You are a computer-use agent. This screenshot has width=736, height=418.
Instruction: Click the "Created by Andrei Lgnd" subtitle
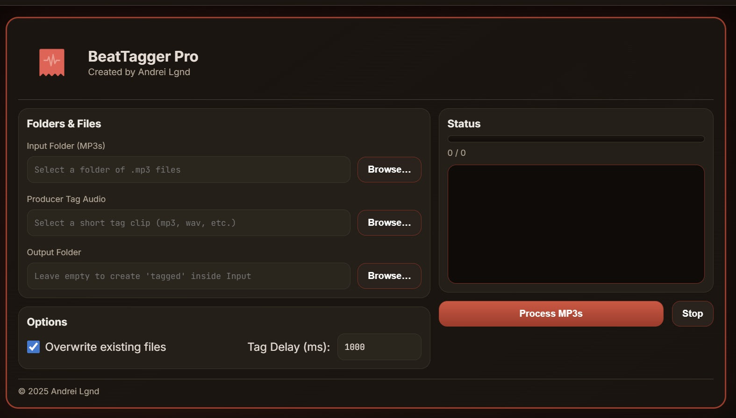click(x=139, y=72)
